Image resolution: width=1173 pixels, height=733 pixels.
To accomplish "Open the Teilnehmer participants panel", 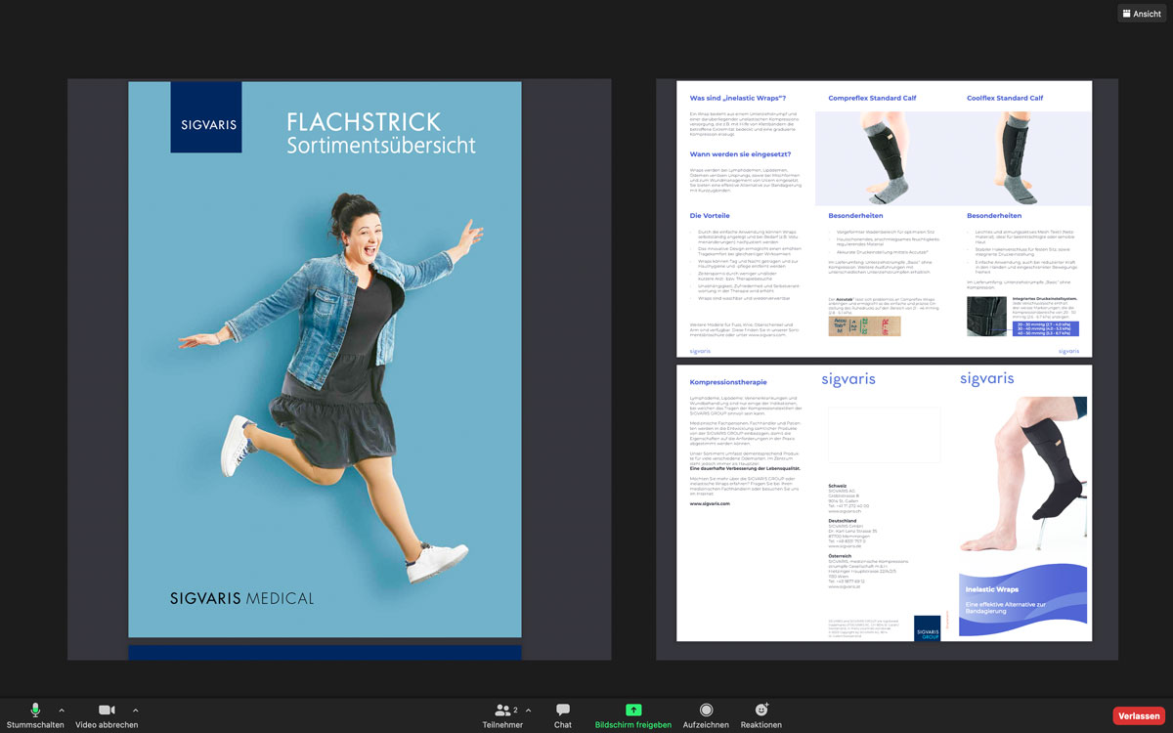I will (x=502, y=715).
